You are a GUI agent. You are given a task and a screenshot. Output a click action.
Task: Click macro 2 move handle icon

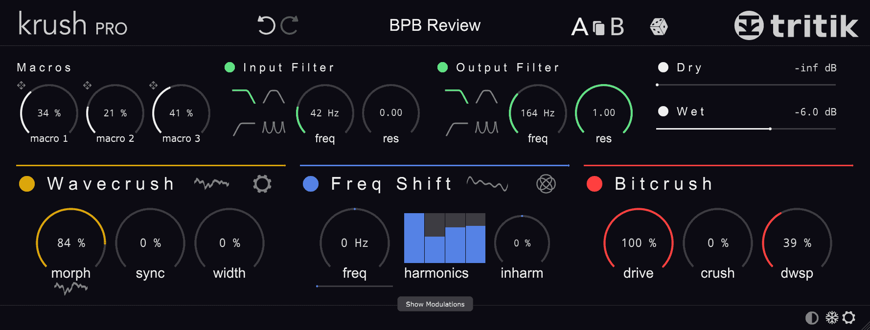point(87,85)
